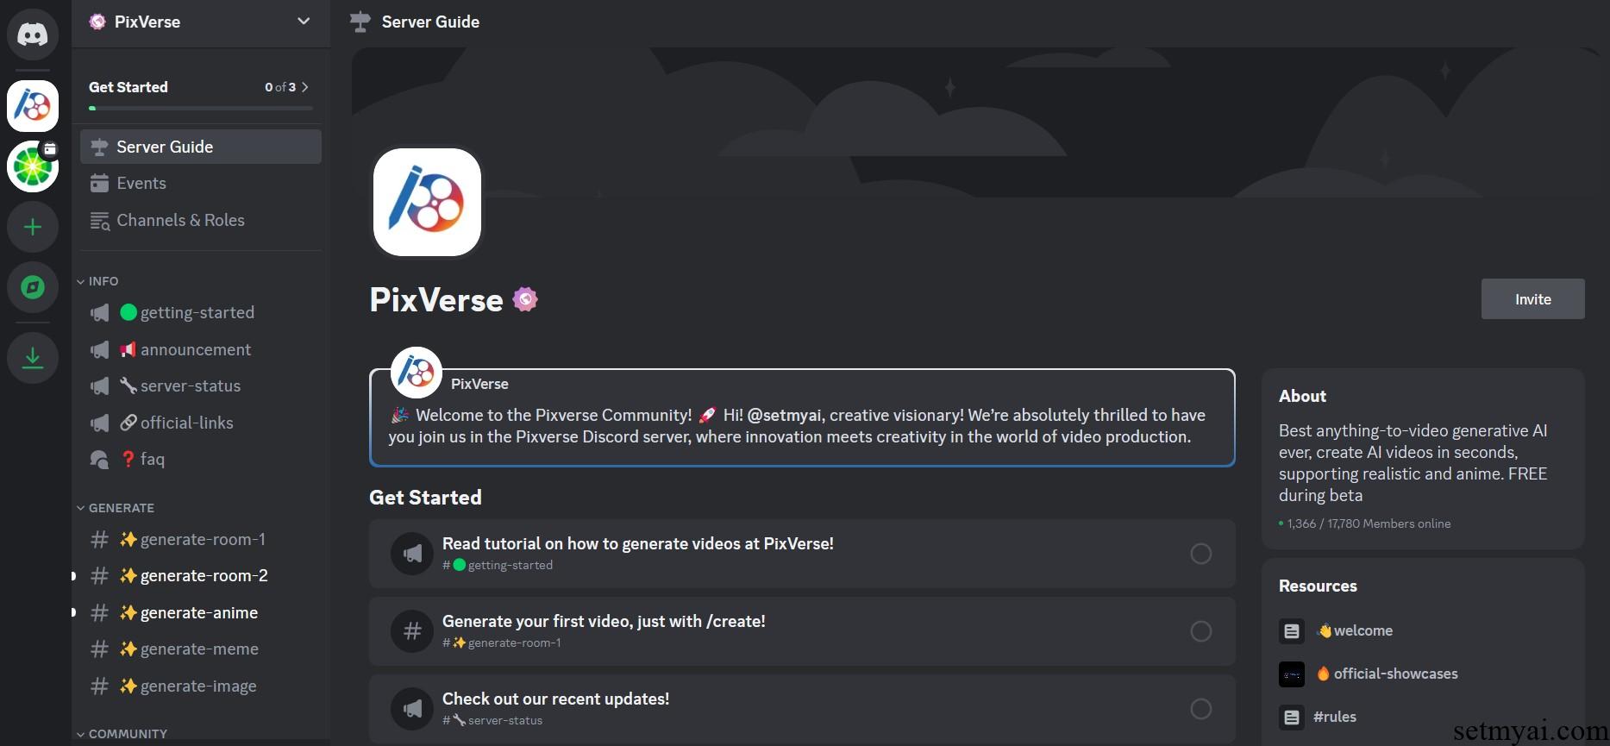Collapse the INFO channel category
The height and width of the screenshot is (746, 1610).
[x=97, y=281]
